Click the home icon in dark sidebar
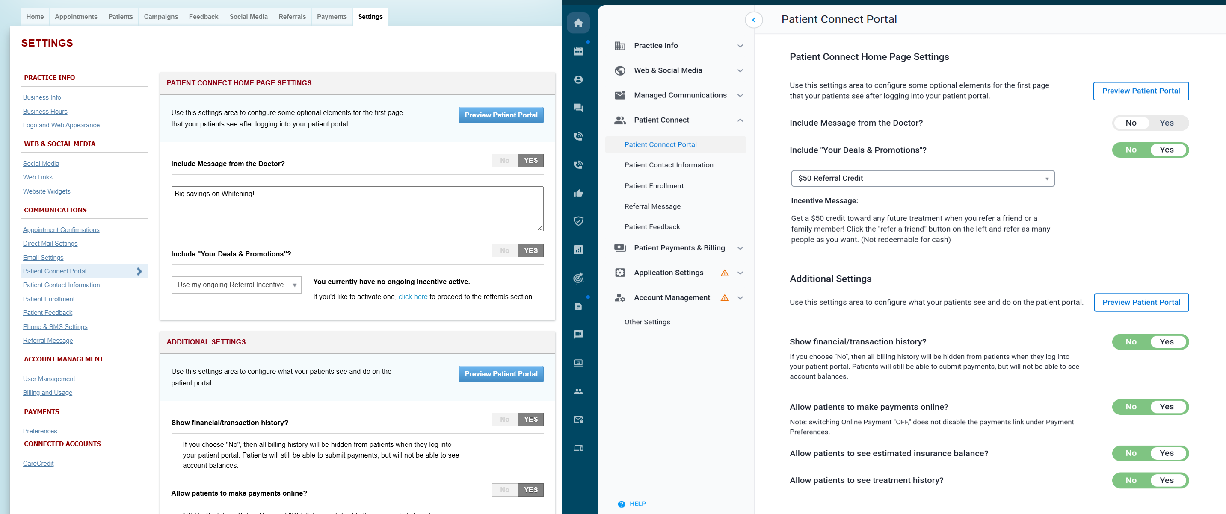This screenshot has height=514, width=1226. point(578,23)
